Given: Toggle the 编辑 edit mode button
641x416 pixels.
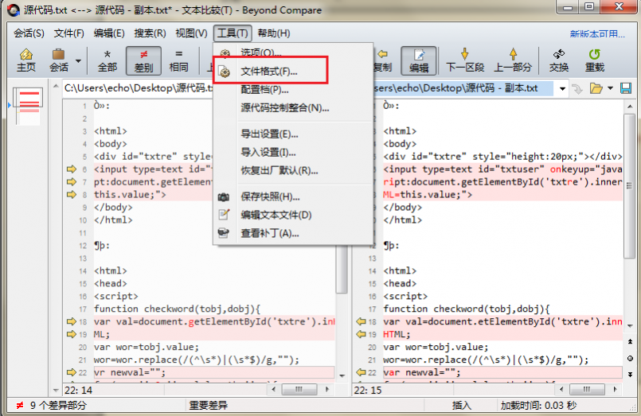Looking at the screenshot, I should [x=419, y=60].
